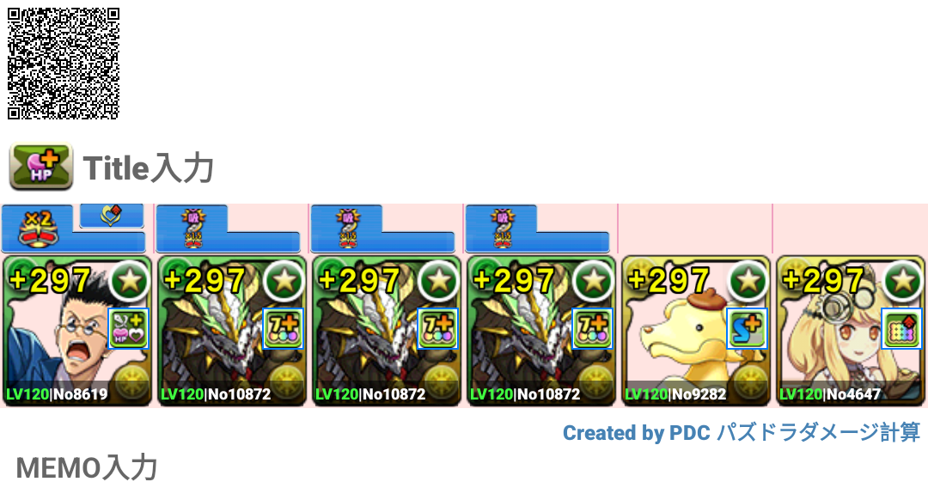Select the first dragon card No10872

(x=231, y=332)
